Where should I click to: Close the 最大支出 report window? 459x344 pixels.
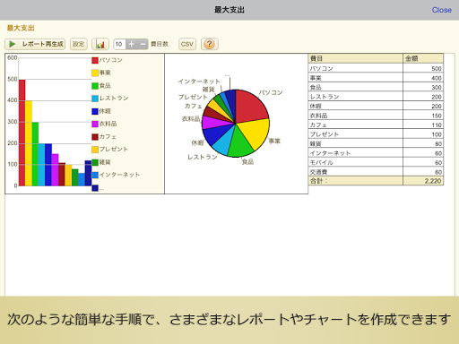(x=441, y=10)
